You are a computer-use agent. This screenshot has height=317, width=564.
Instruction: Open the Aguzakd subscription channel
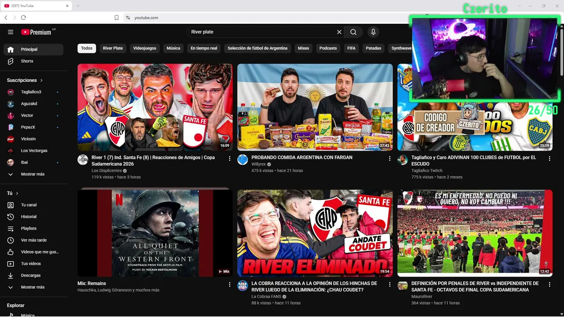(x=33, y=104)
